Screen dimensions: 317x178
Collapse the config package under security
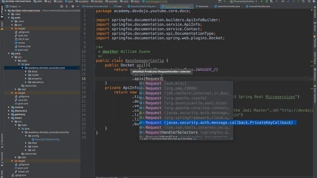26,136
